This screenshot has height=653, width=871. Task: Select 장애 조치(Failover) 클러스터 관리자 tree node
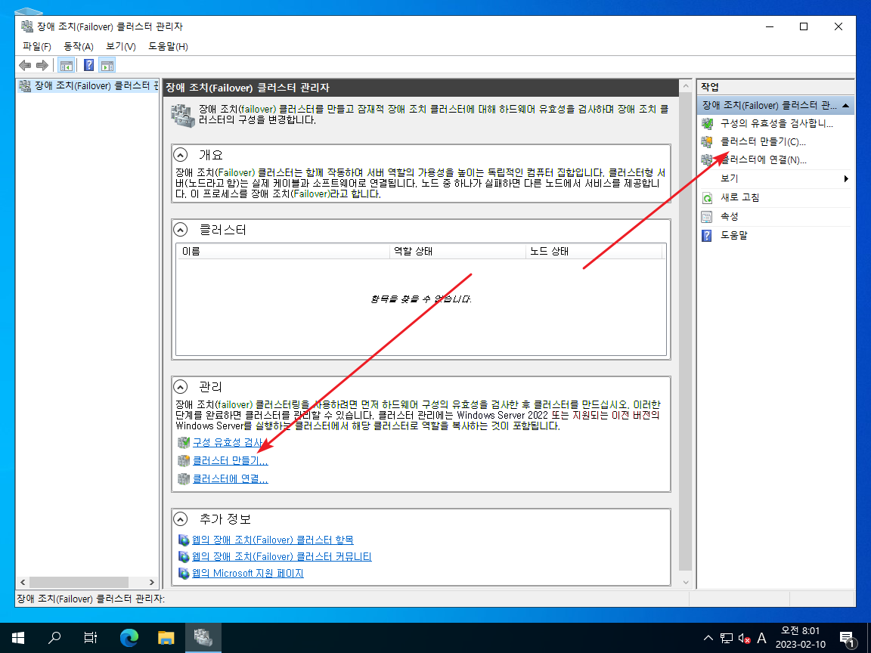click(x=89, y=85)
